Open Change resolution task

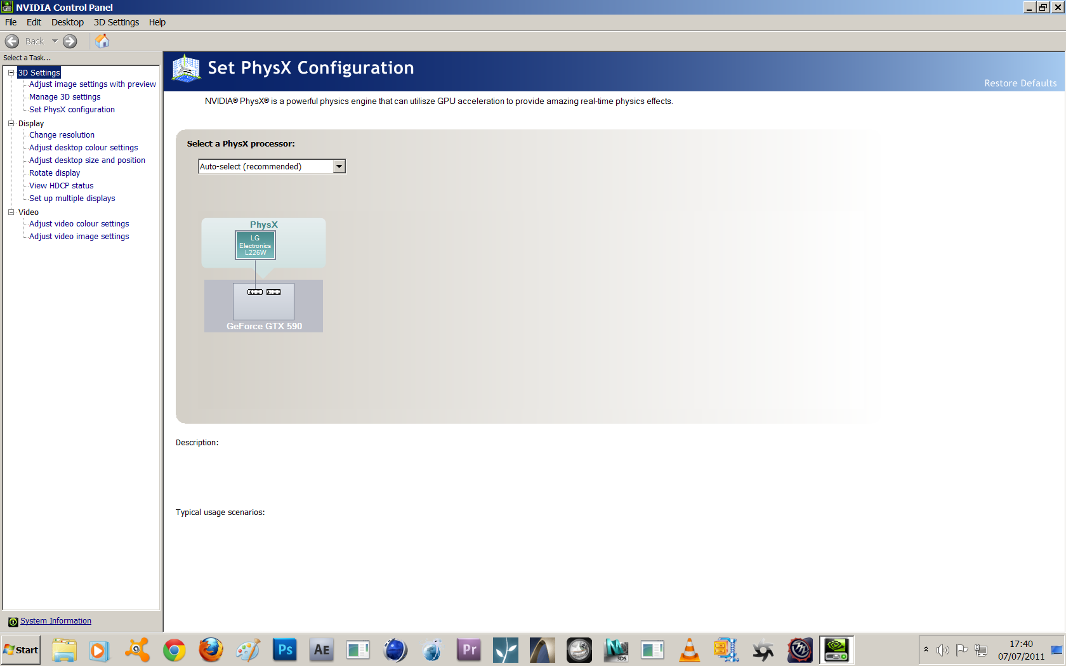point(62,135)
